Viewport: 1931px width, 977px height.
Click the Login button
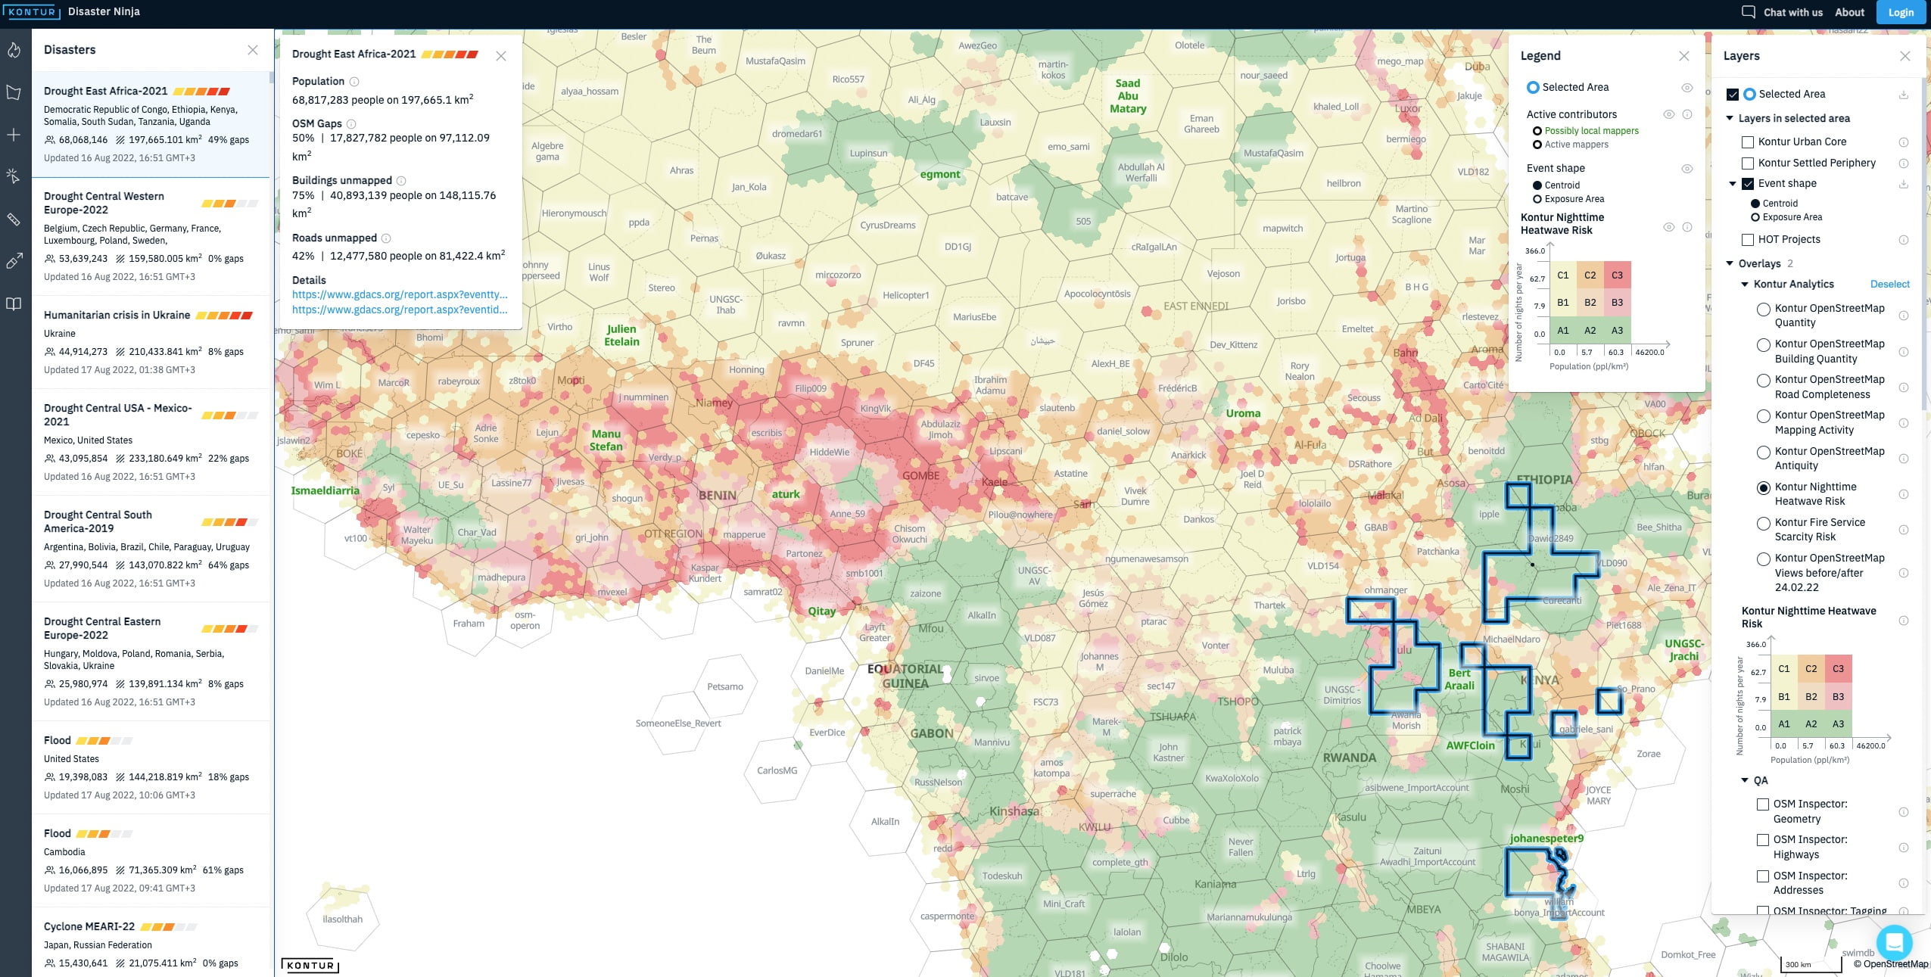[x=1901, y=12]
